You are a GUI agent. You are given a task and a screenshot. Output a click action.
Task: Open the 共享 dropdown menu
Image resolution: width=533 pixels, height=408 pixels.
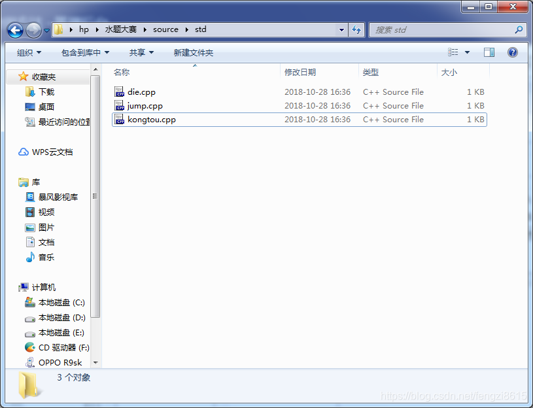tap(141, 52)
